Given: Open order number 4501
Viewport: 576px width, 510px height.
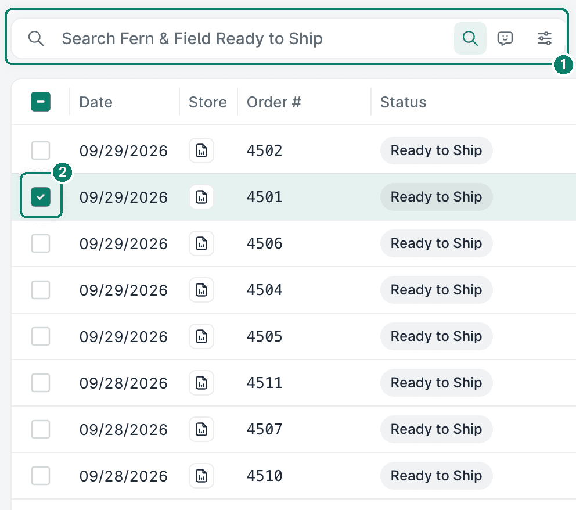Looking at the screenshot, I should pyautogui.click(x=265, y=196).
